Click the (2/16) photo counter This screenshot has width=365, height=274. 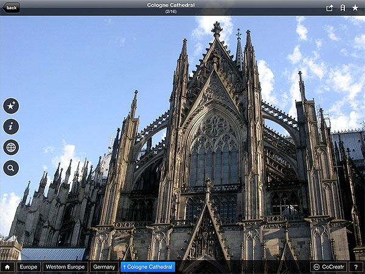coord(171,12)
